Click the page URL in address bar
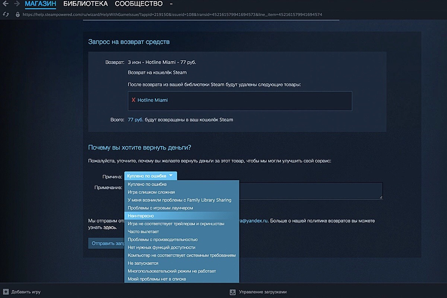Screen dimensions: 447x298 172,15
